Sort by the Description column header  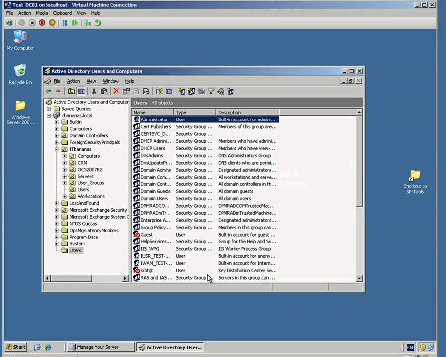pyautogui.click(x=247, y=112)
